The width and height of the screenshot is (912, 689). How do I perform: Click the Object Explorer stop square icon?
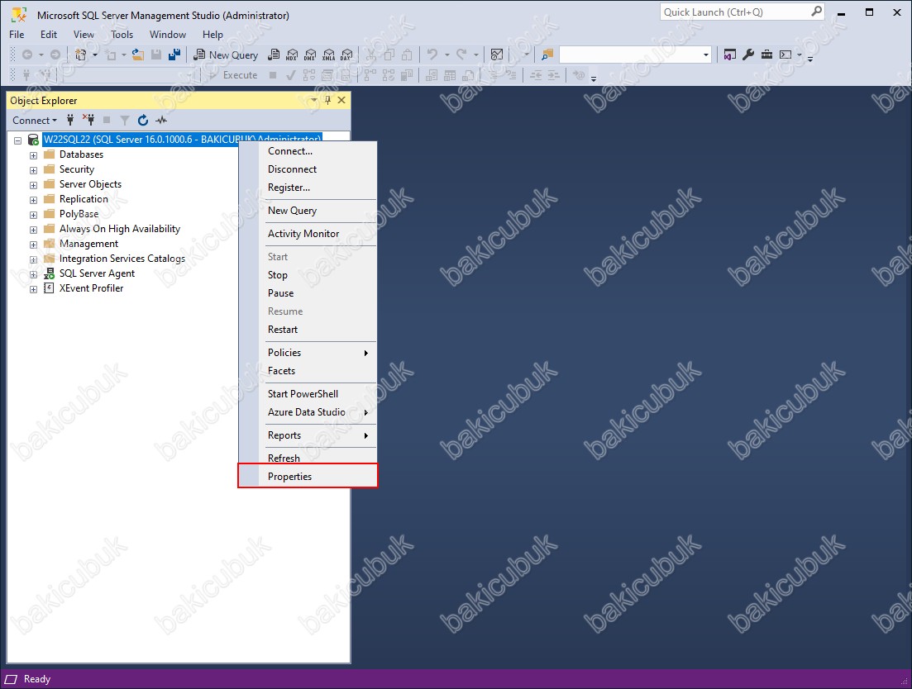pyautogui.click(x=107, y=121)
